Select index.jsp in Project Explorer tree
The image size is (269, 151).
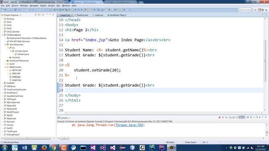16,77
